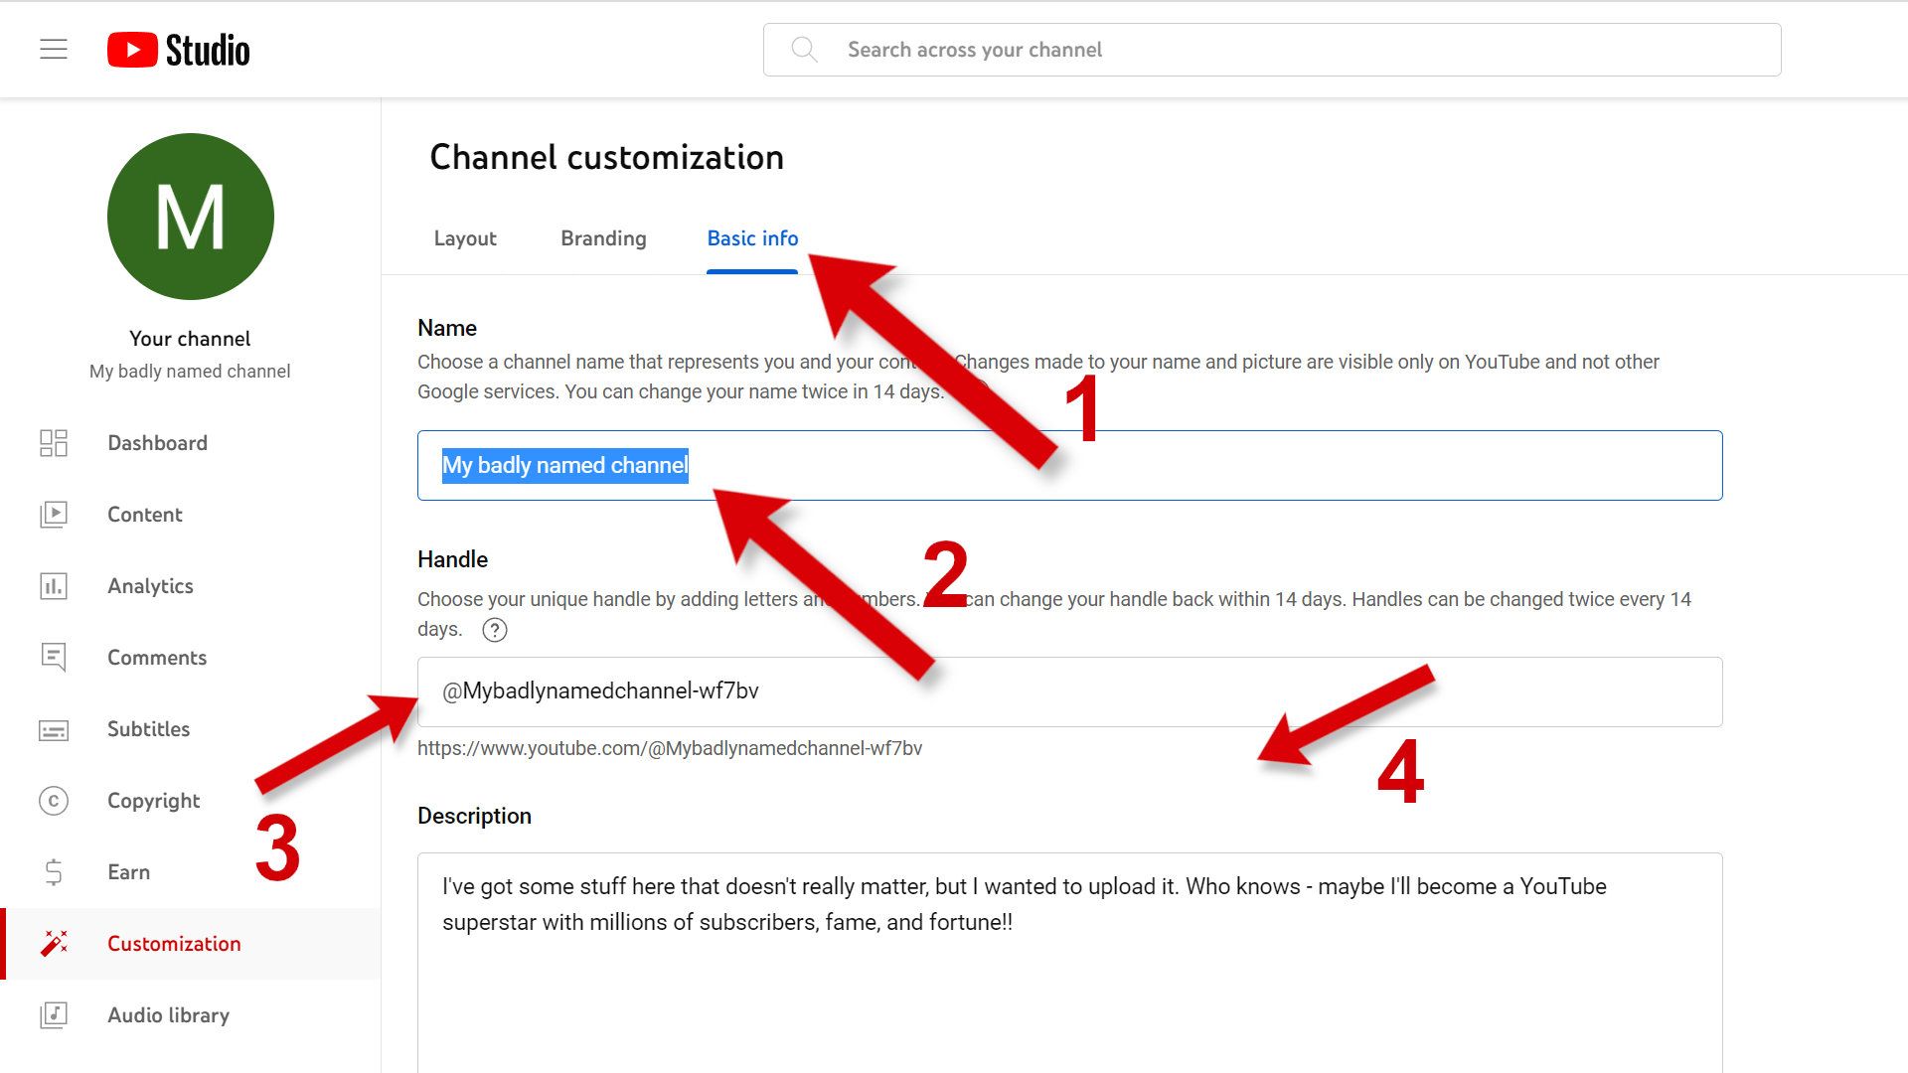Select the Basic info tab
Screen dimensions: 1908x1073
(752, 238)
